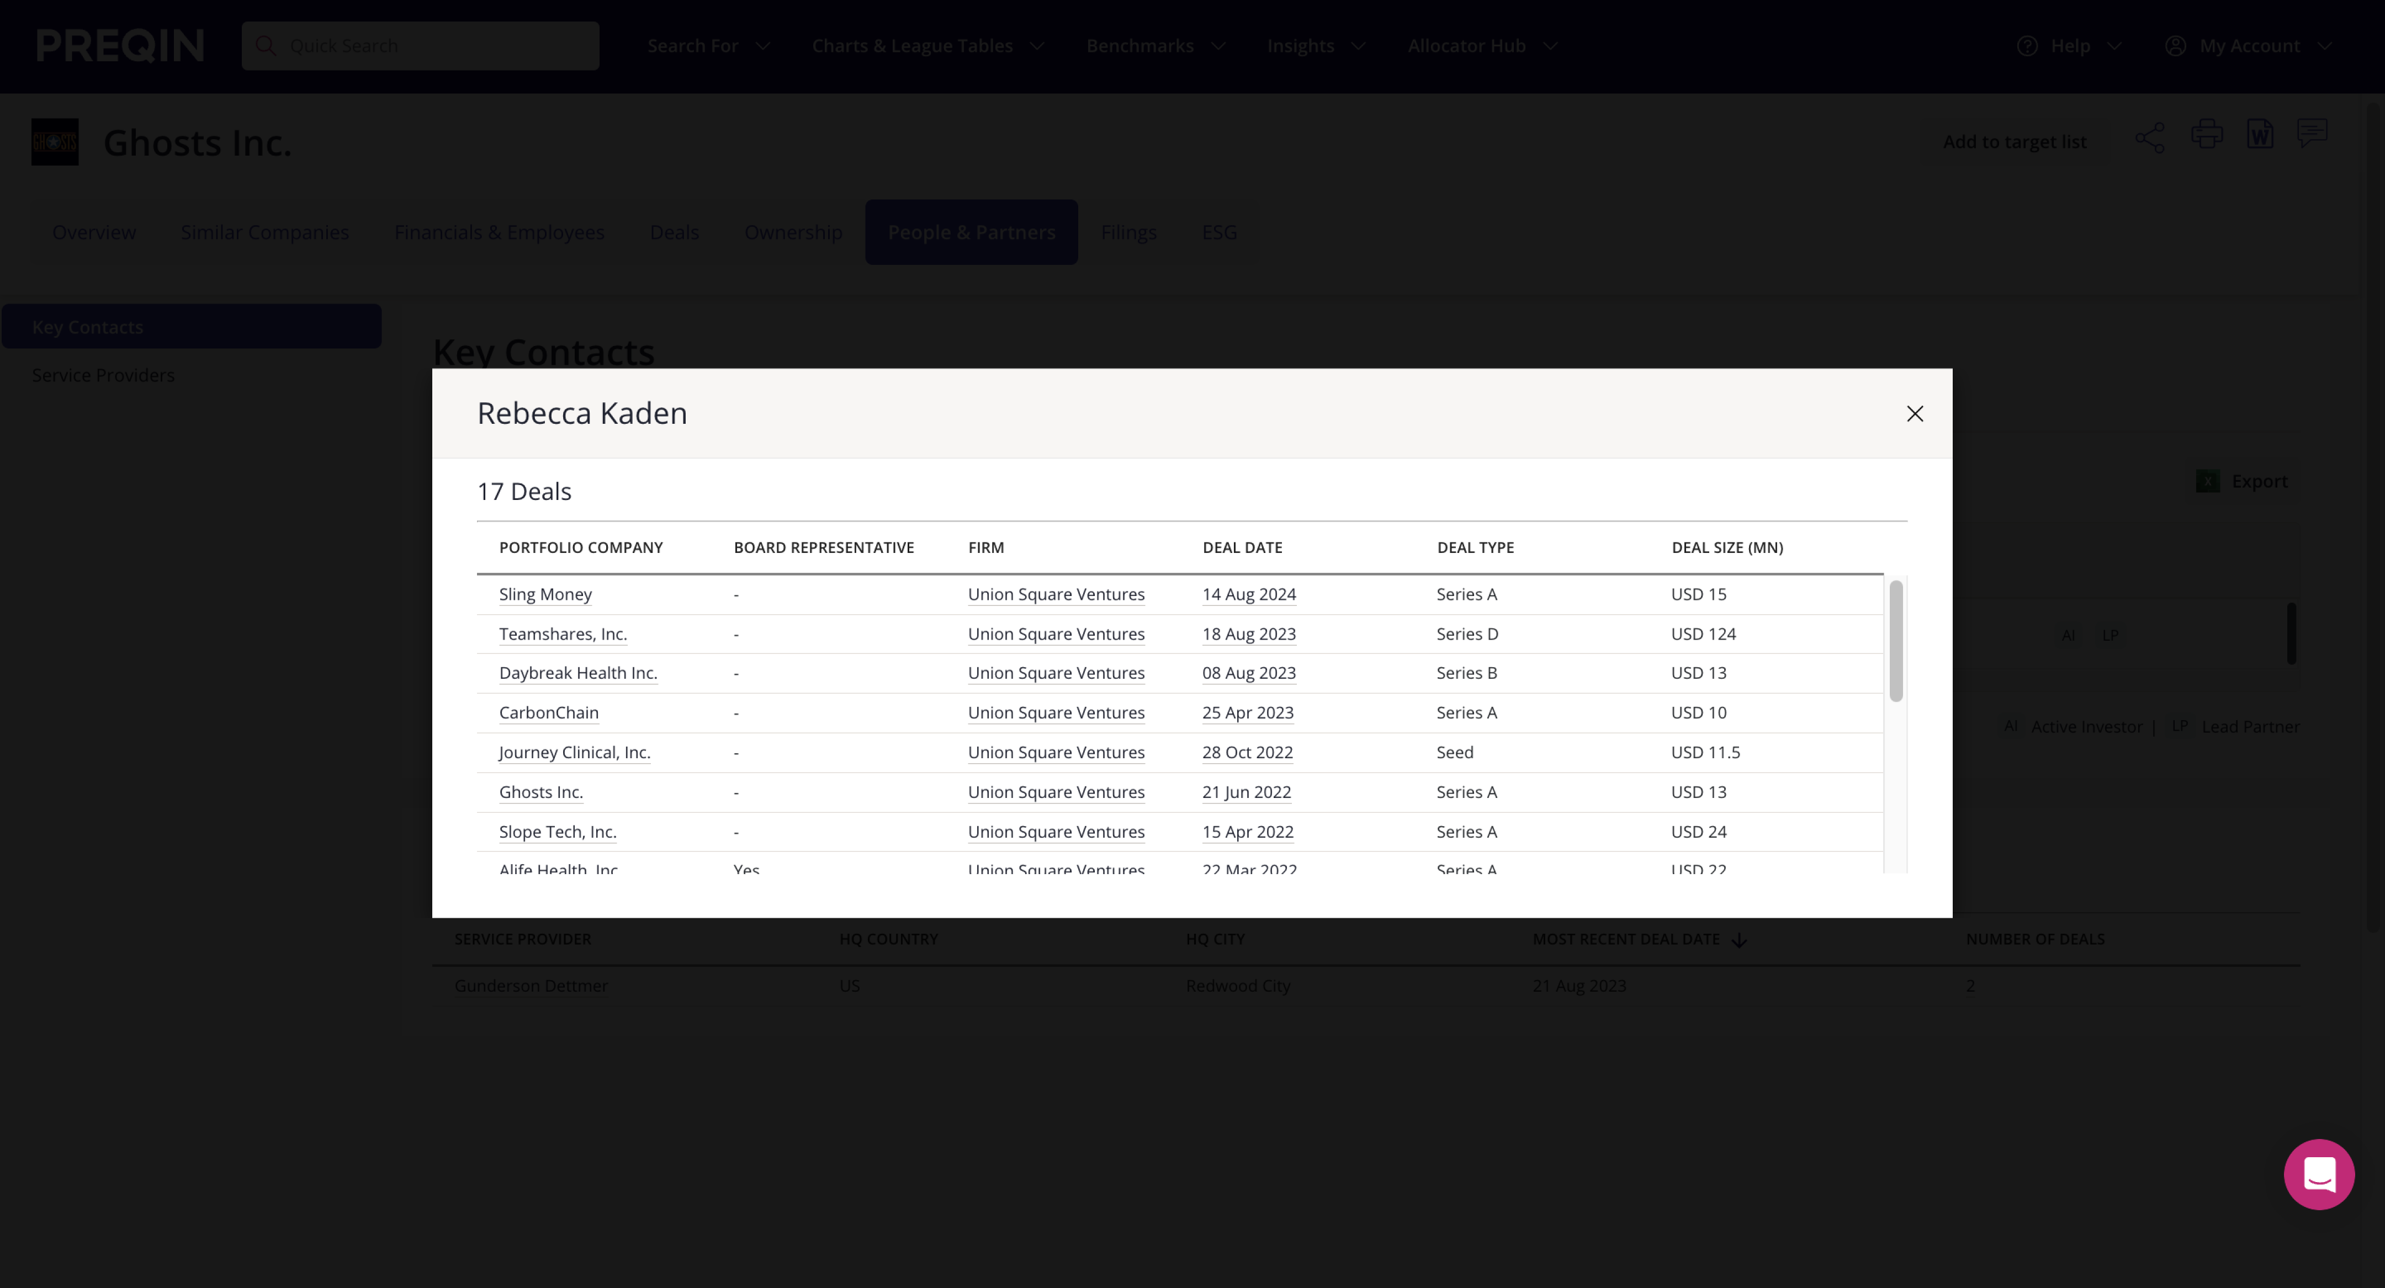This screenshot has width=2385, height=1288.
Task: Open the CarbonChain company link
Action: click(549, 712)
